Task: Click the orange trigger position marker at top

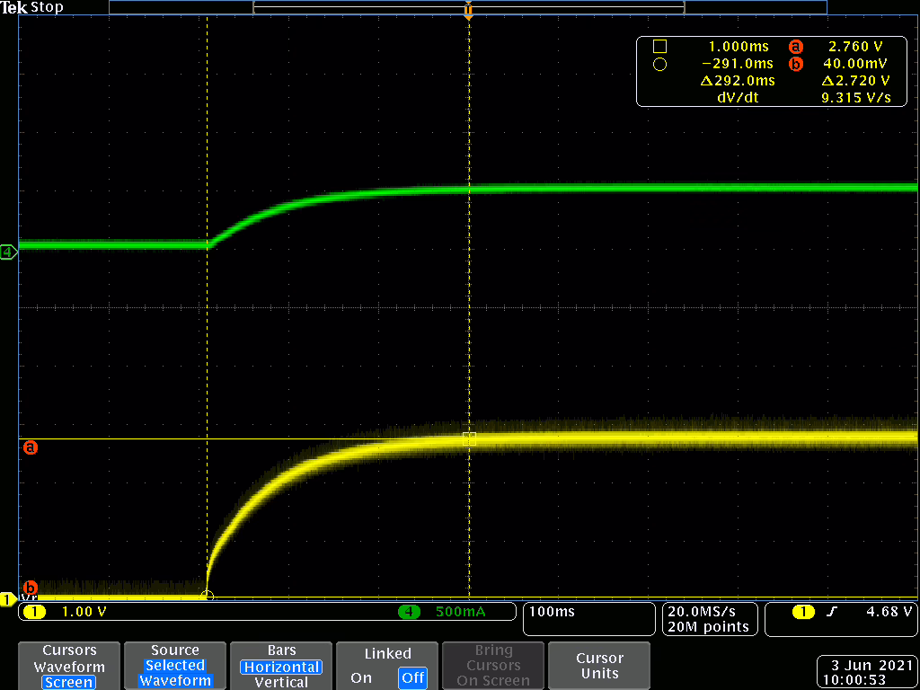Action: (468, 12)
